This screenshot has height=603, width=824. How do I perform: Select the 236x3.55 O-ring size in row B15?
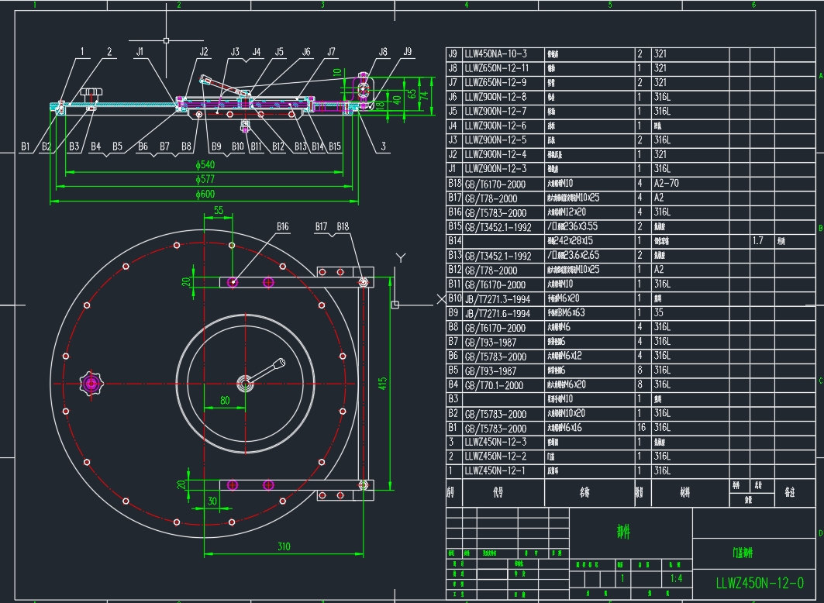click(x=580, y=226)
